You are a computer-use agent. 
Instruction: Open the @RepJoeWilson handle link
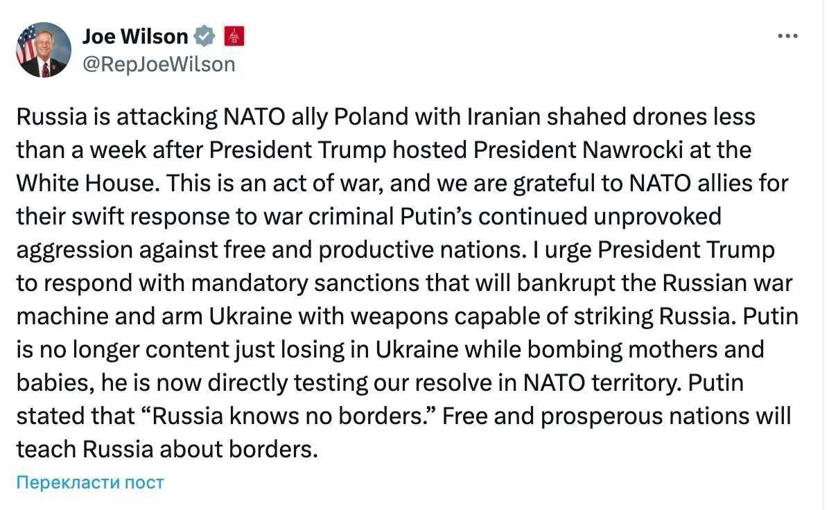(x=159, y=64)
